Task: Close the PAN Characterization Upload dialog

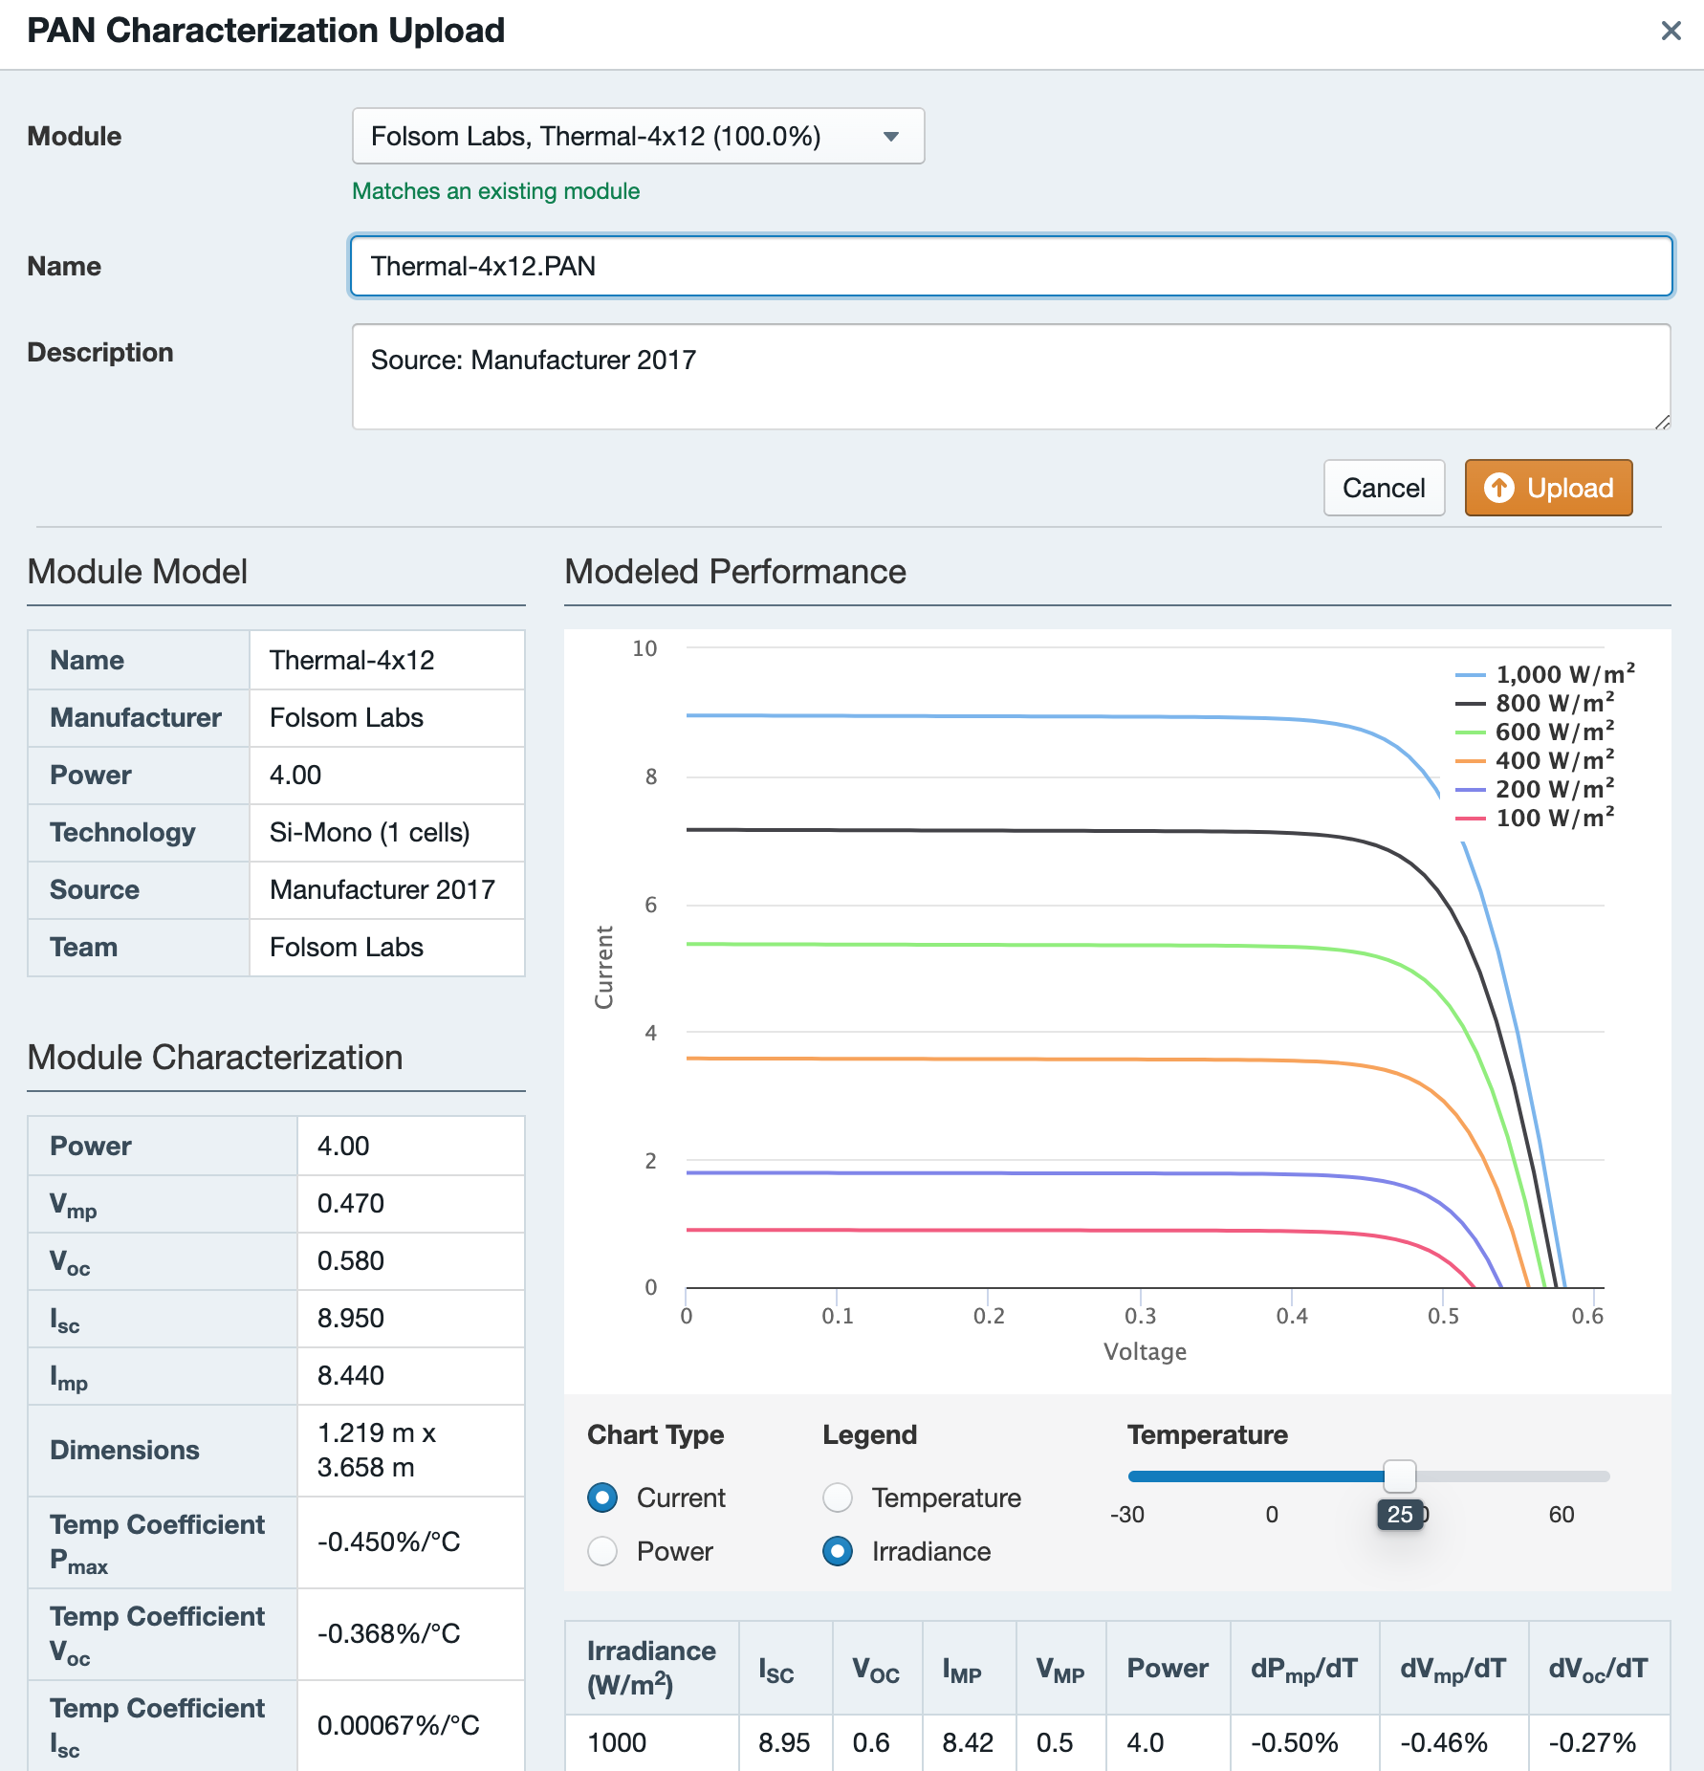Action: [1671, 31]
